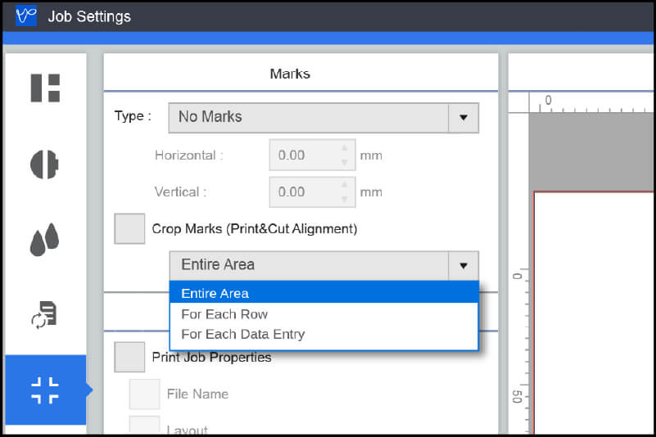Click the application logo in title bar
Screen dimensions: 656x437
27,16
